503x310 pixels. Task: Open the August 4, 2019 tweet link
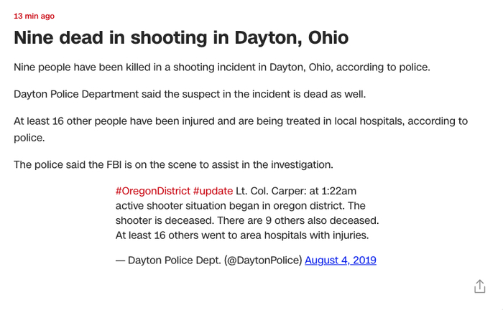point(341,260)
